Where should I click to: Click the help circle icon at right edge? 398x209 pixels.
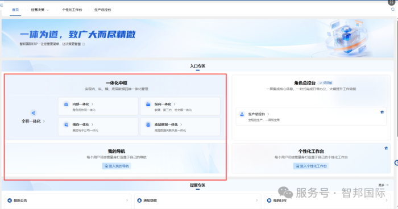396,163
